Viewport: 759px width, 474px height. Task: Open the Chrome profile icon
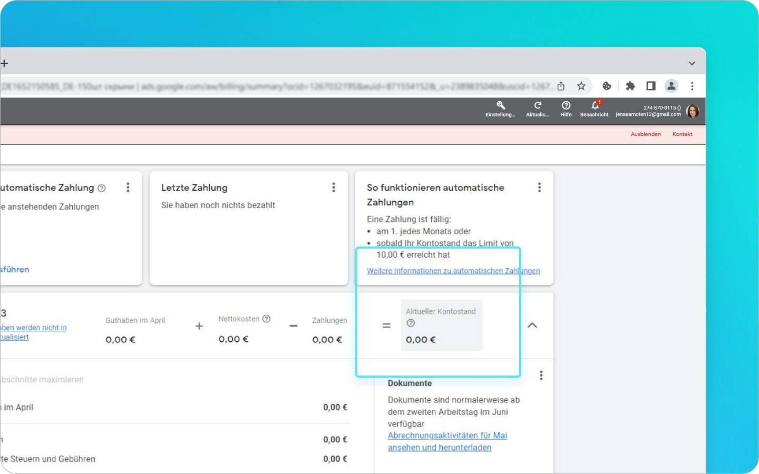click(x=671, y=86)
